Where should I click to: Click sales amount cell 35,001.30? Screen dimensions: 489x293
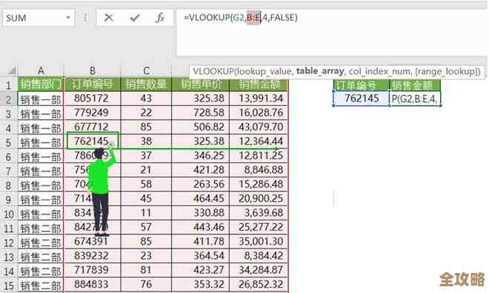[x=259, y=242]
